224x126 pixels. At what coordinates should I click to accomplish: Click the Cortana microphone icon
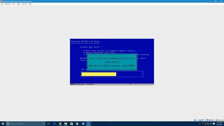43,124
